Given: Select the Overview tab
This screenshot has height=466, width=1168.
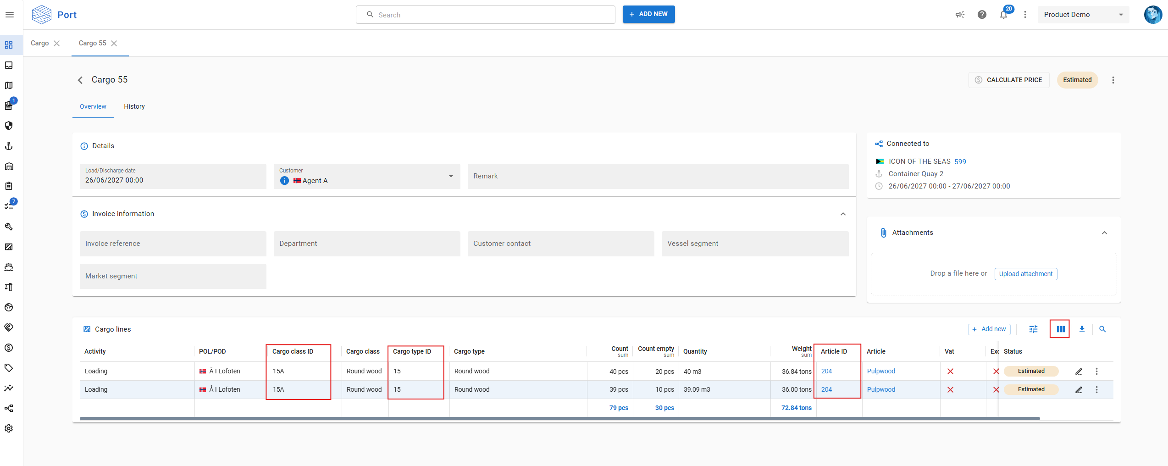Looking at the screenshot, I should pos(93,106).
